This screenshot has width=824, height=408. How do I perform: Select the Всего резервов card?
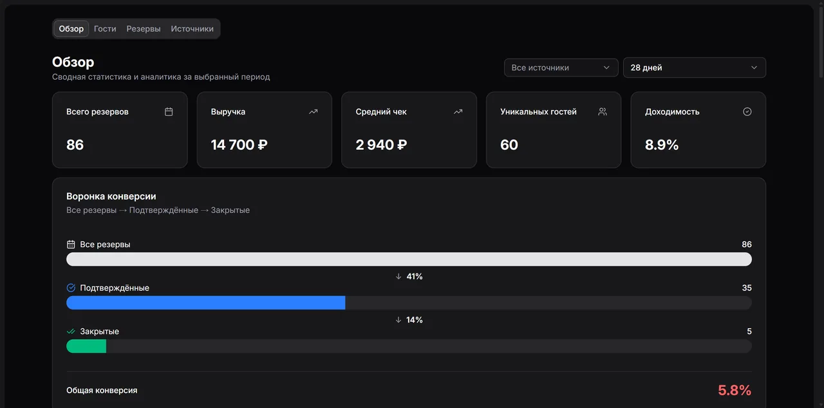[120, 130]
